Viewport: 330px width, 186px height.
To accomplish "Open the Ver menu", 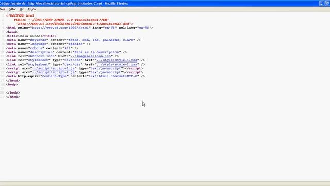I will 22,9.
